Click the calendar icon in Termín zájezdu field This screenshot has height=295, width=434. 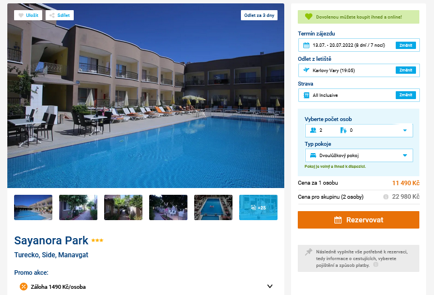point(306,46)
